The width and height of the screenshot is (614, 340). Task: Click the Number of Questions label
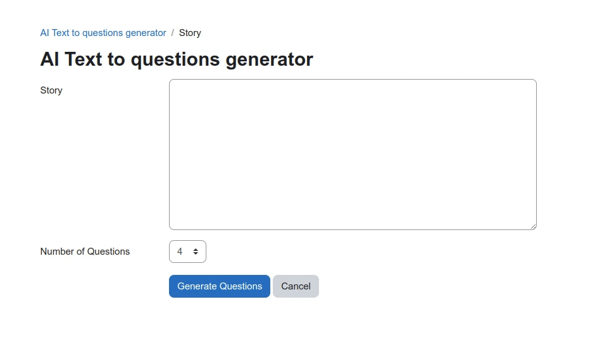(85, 252)
